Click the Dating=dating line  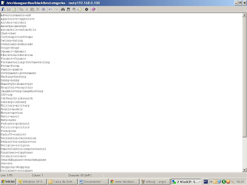pyautogui.click(x=12, y=40)
